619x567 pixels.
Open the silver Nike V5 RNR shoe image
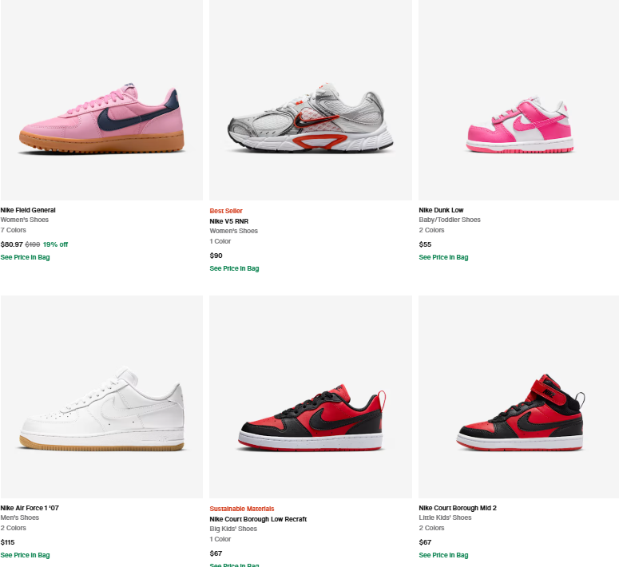pyautogui.click(x=311, y=100)
